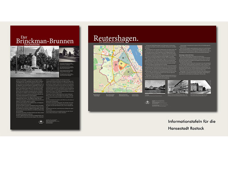
Task: Click the marker in the green hatched district
Action: [x=128, y=71]
